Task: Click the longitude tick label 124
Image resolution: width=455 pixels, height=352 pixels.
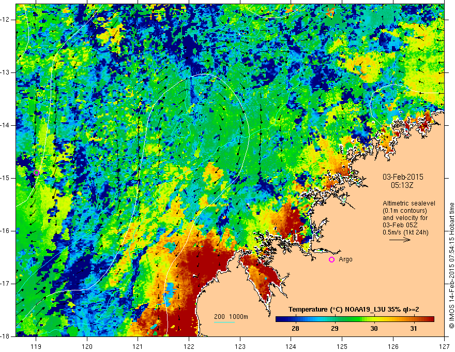Action: tap(291, 346)
